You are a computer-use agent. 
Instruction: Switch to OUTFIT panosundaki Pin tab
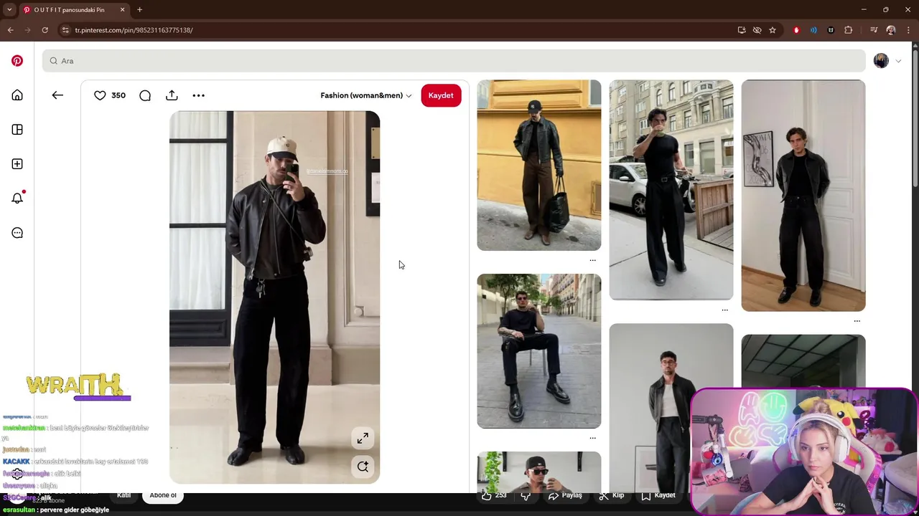(x=69, y=10)
